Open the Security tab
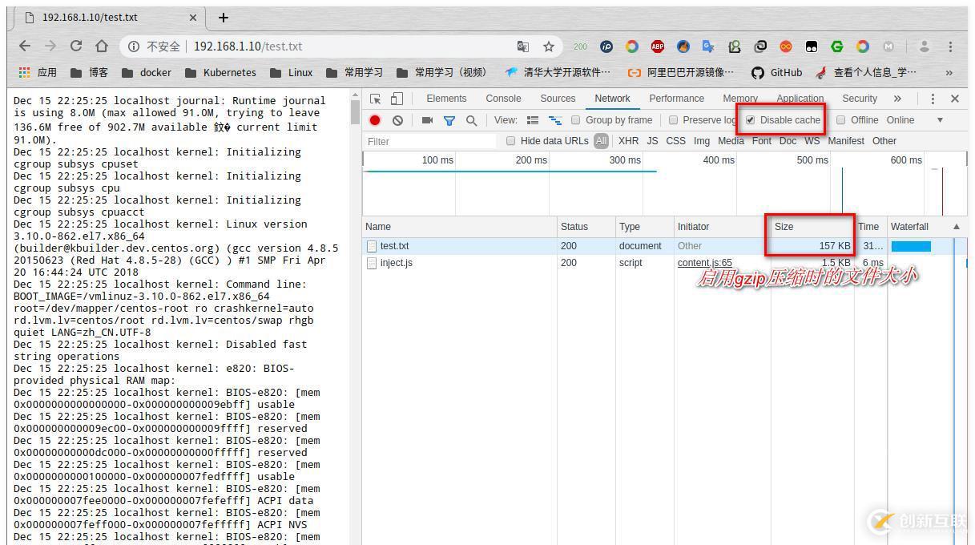Screen dimensions: 975x545 (860, 99)
